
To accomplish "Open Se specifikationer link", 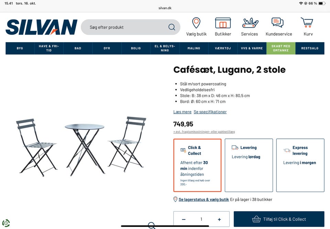I will pos(210,112).
